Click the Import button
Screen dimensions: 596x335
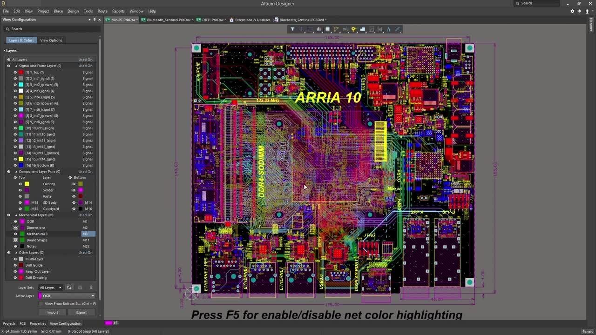coord(52,312)
